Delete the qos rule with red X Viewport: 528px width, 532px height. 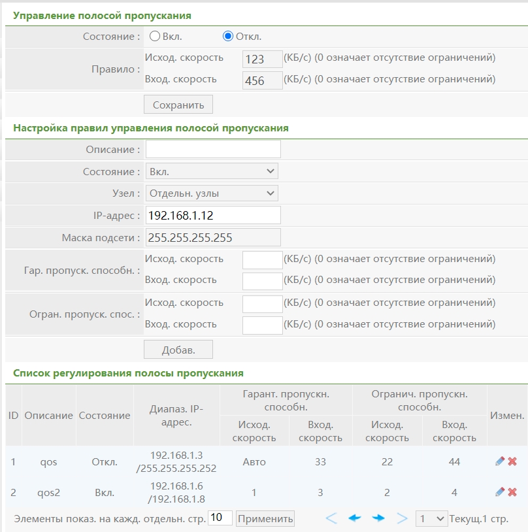click(x=512, y=461)
